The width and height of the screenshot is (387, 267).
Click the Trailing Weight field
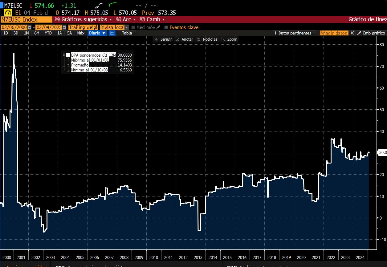point(83,27)
